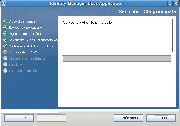The image size is (180, 126).
Task: Continue with the Suivant button
Action: click(161, 118)
